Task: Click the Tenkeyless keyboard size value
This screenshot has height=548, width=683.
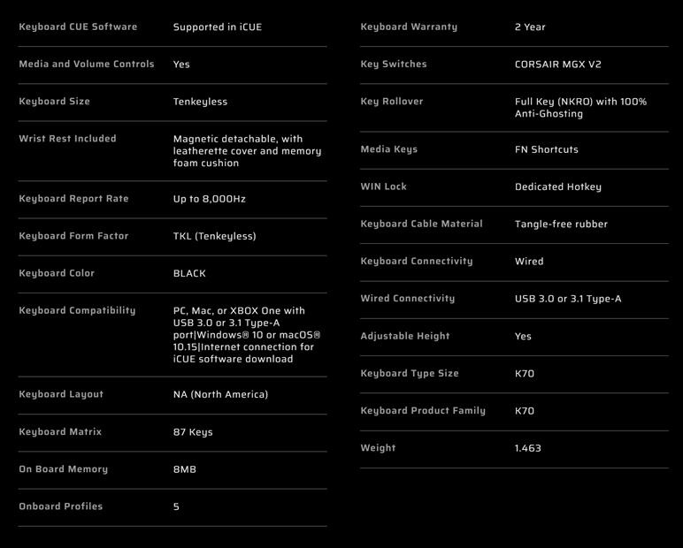Action: pos(200,102)
